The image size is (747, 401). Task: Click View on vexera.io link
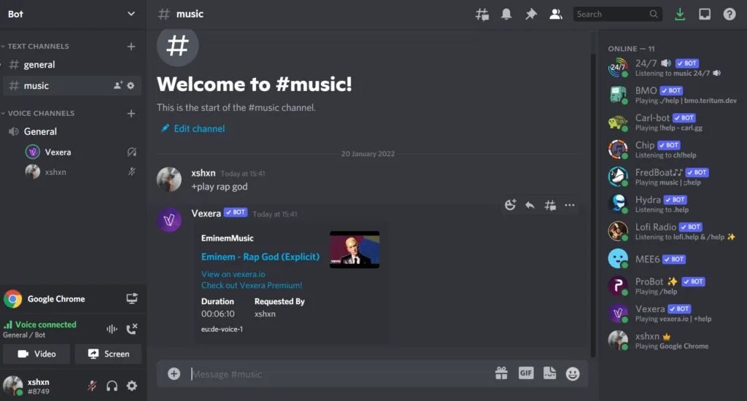[233, 274]
